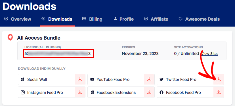Download Facebook Feed Pro plugin
This screenshot has width=235, height=106.
[219, 92]
